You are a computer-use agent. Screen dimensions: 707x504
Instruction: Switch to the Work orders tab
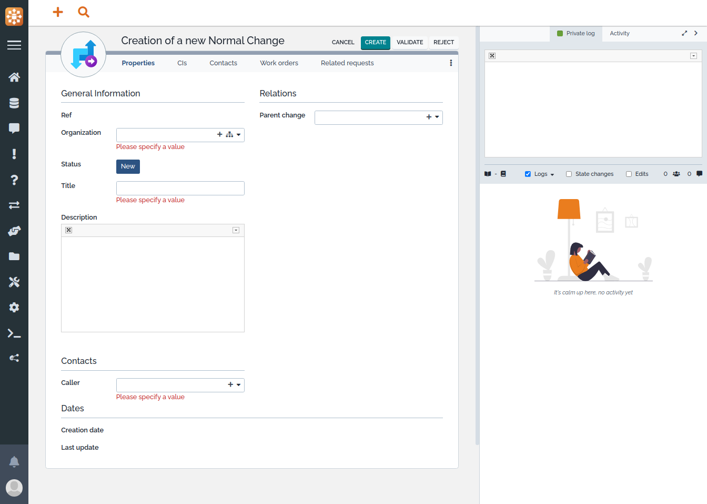[279, 63]
